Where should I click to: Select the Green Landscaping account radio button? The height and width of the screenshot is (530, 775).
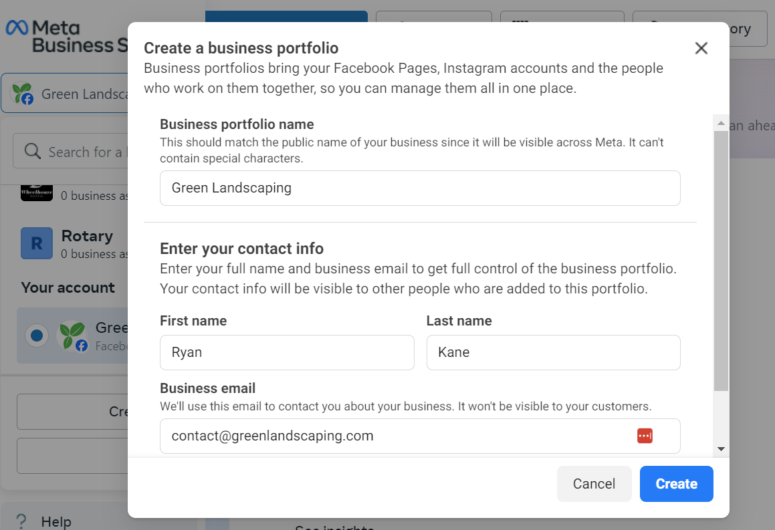(37, 336)
